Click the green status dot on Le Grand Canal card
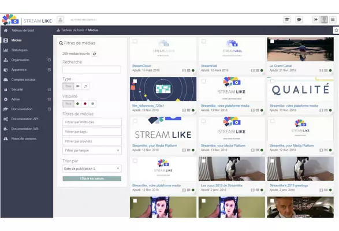Screen dimensions: 339x231 (x=330, y=70)
